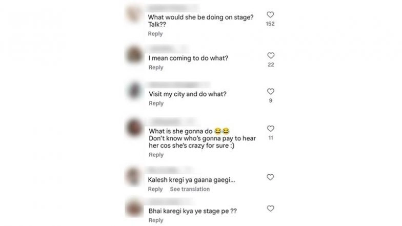Tap heart on "Visit my city" comment
Image resolution: width=402 pixels, height=226 pixels.
[271, 91]
